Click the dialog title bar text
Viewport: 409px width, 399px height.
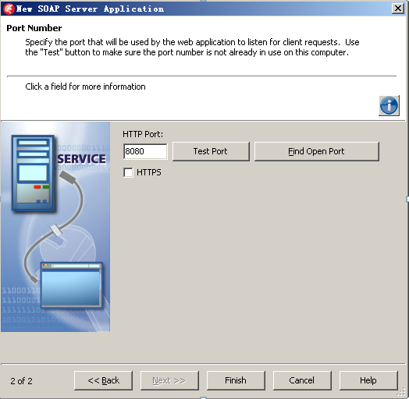point(90,9)
